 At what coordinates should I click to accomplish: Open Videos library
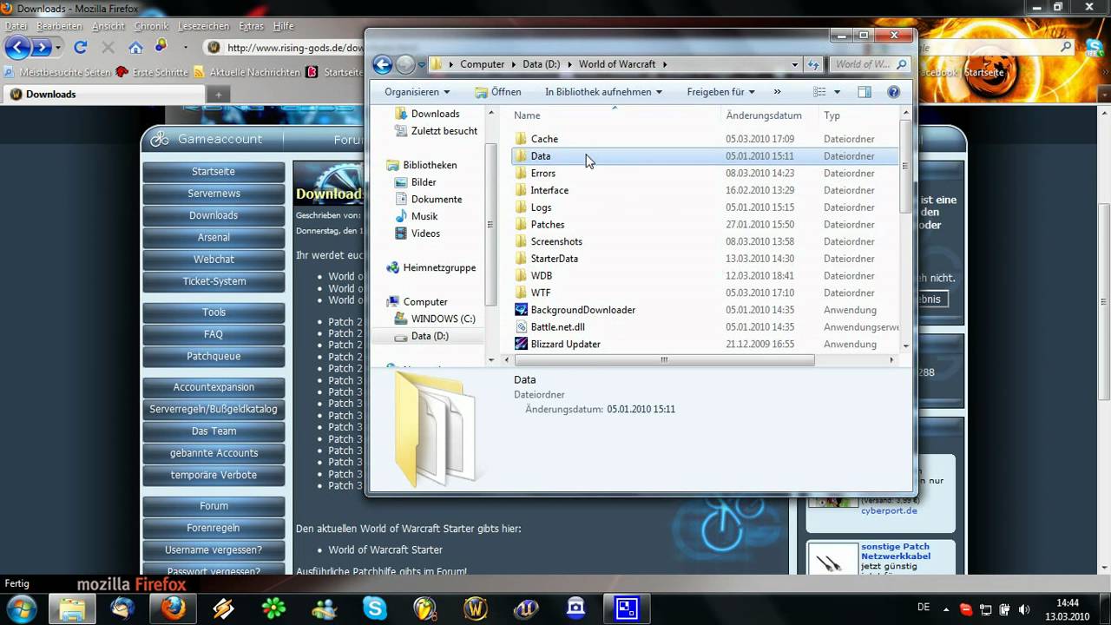pyautogui.click(x=425, y=234)
